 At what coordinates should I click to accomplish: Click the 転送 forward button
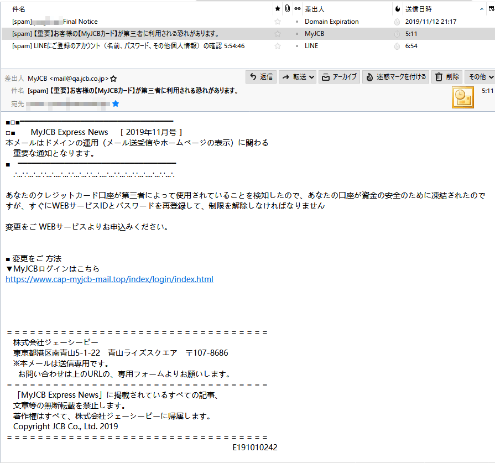294,77
